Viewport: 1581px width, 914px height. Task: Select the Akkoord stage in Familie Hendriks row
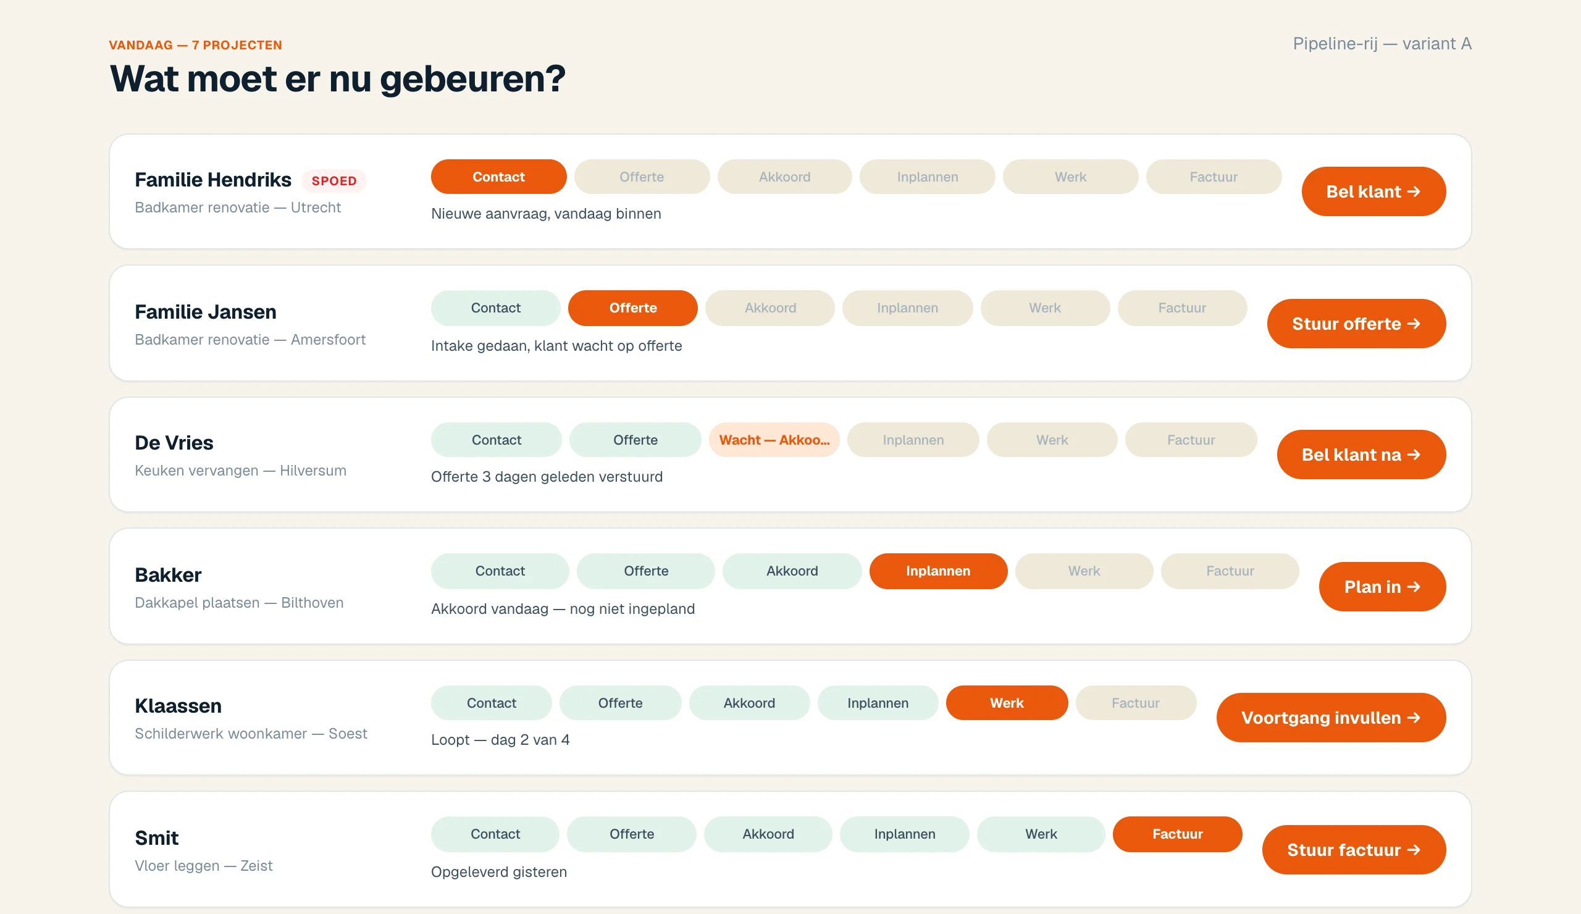point(785,177)
